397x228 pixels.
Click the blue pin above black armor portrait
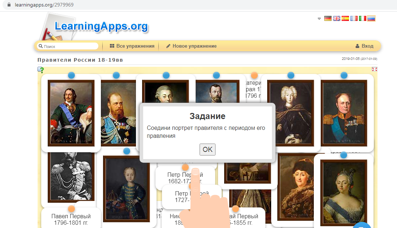pos(291,75)
